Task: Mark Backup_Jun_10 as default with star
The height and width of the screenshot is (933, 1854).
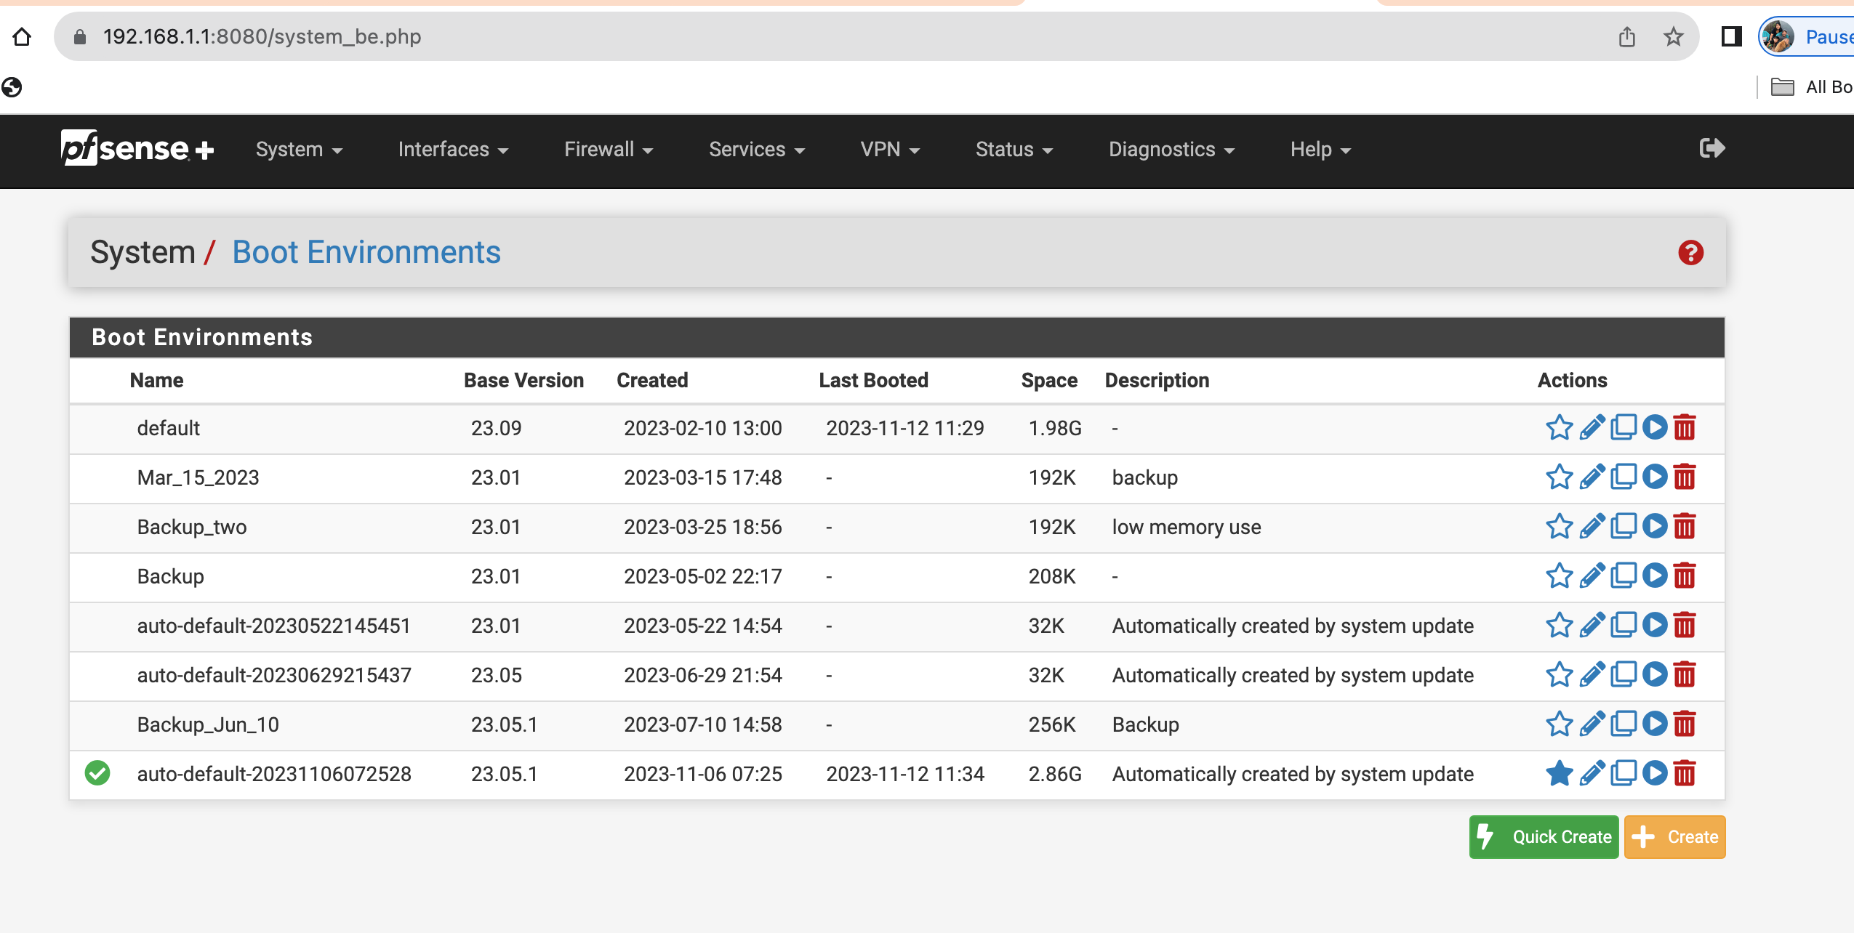Action: click(x=1559, y=724)
